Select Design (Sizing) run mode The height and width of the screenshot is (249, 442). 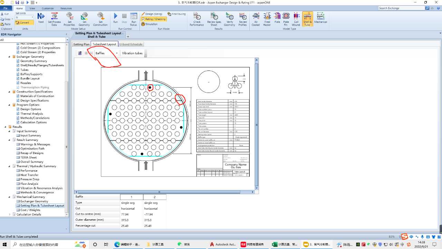coord(152,14)
